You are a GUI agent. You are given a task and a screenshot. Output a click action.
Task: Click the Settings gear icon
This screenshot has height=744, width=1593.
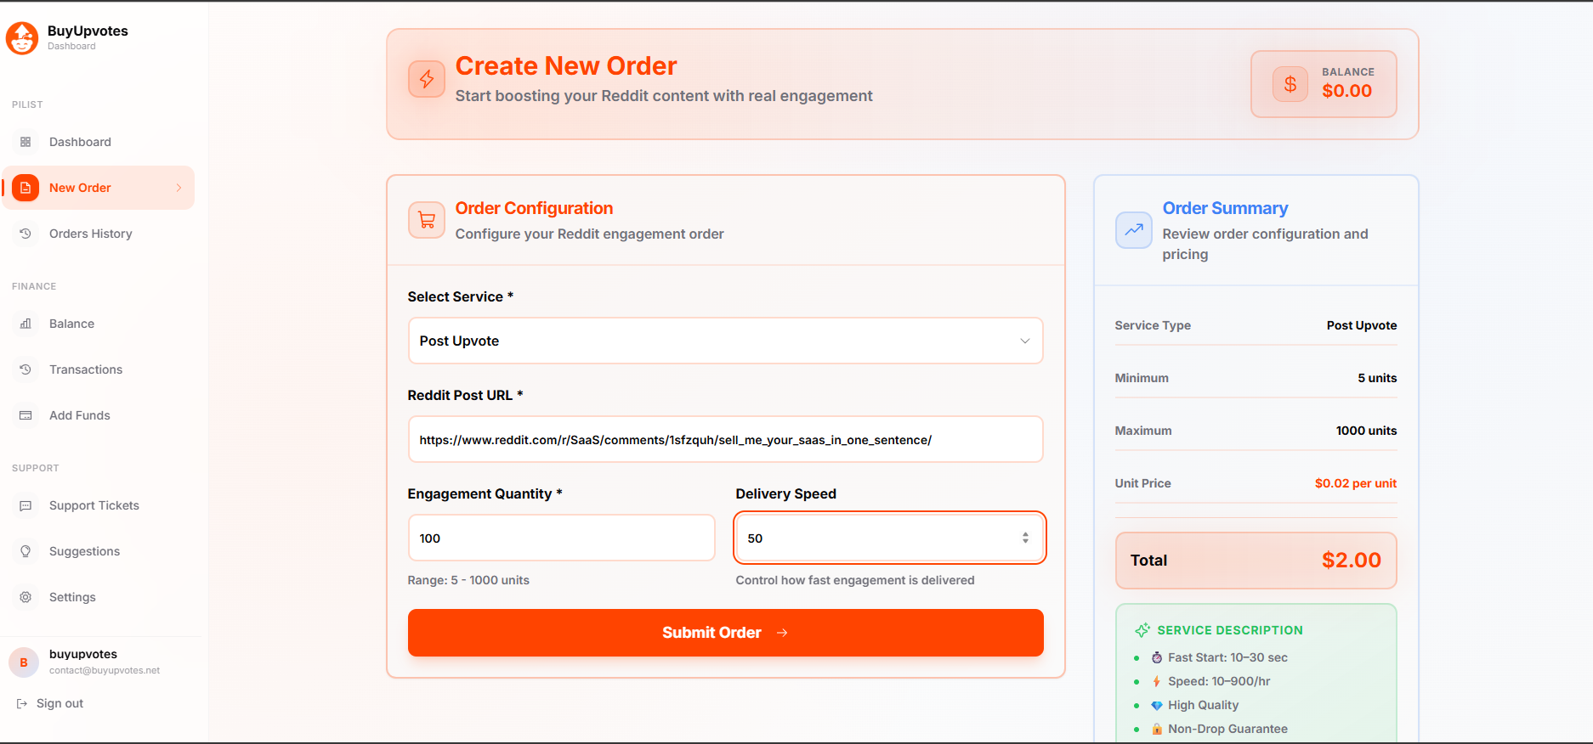(x=26, y=597)
